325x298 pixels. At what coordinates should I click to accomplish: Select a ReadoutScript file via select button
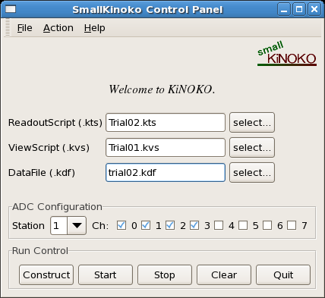click(252, 123)
